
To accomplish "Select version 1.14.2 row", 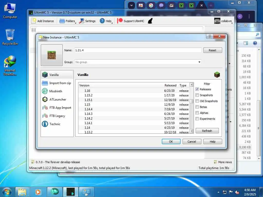I will click(134, 118).
